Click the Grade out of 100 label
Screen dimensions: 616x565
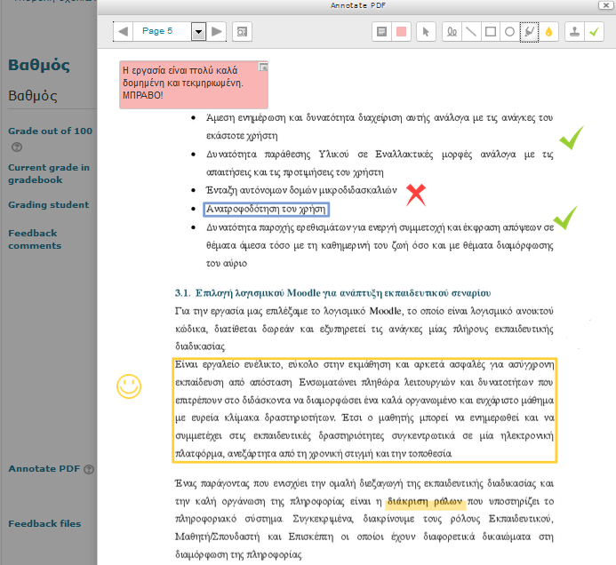pyautogui.click(x=51, y=131)
